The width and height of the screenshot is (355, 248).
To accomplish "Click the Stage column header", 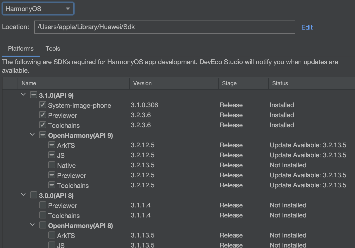I will pyautogui.click(x=243, y=83).
